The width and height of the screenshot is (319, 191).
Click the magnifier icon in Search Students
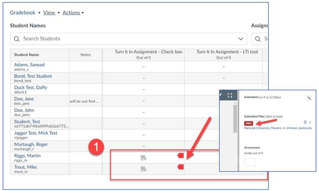coord(17,39)
